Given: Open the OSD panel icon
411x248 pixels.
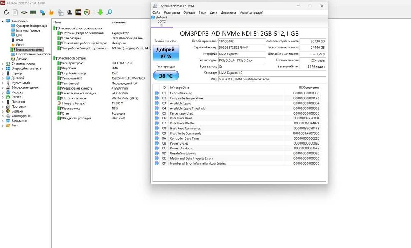Looking at the screenshot, I should click(x=78, y=12).
